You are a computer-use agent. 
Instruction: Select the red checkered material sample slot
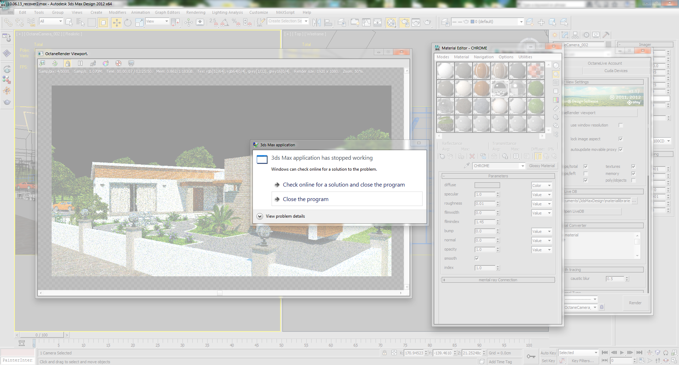[x=536, y=71]
